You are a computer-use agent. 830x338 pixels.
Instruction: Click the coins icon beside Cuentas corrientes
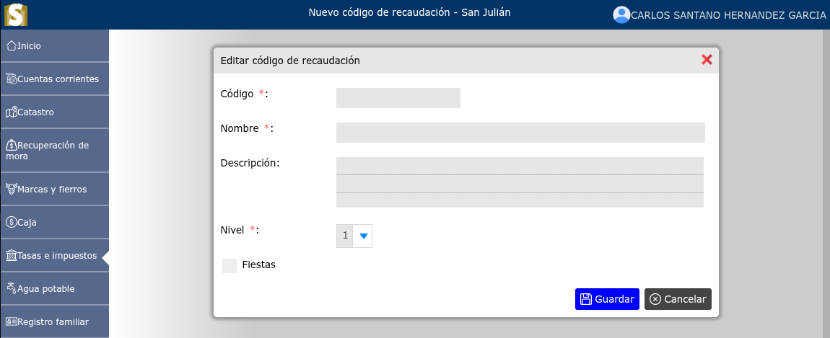pos(11,79)
